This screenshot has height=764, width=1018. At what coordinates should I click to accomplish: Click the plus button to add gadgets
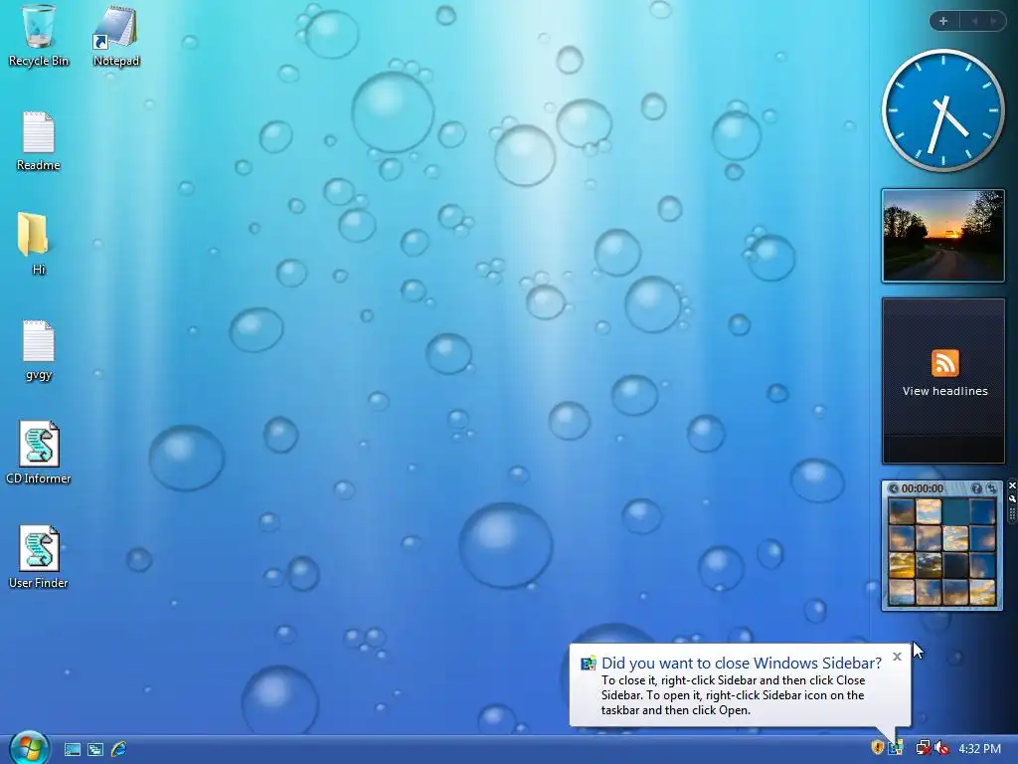click(x=943, y=21)
